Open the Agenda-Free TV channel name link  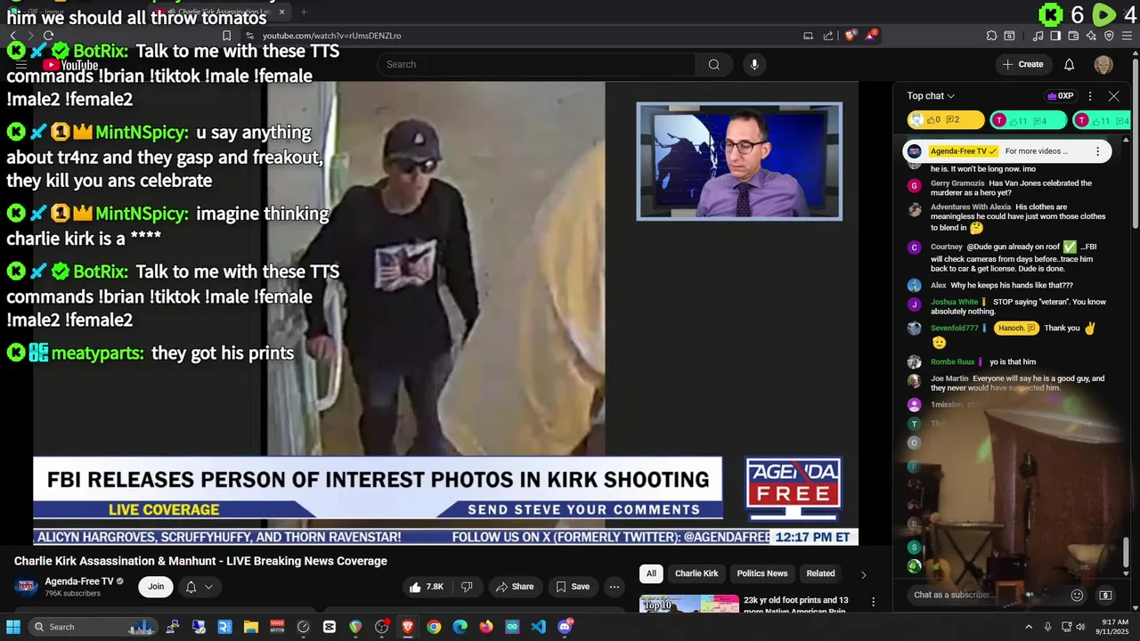79,581
